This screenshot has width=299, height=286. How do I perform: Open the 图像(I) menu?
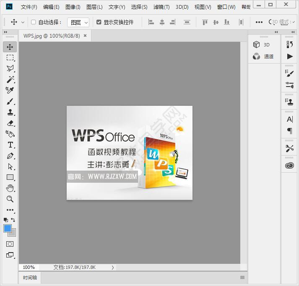click(73, 7)
